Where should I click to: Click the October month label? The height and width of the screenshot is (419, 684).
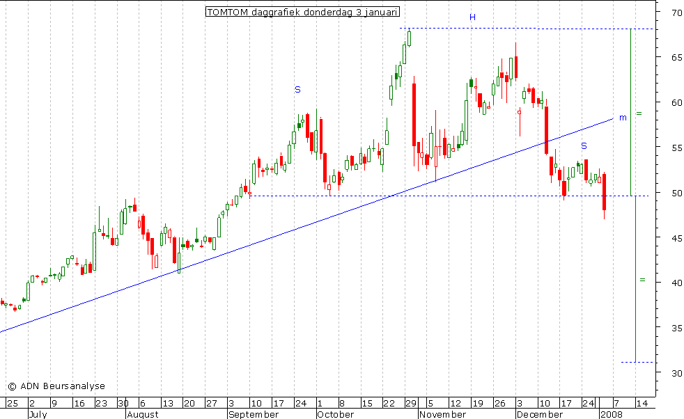tap(336, 414)
